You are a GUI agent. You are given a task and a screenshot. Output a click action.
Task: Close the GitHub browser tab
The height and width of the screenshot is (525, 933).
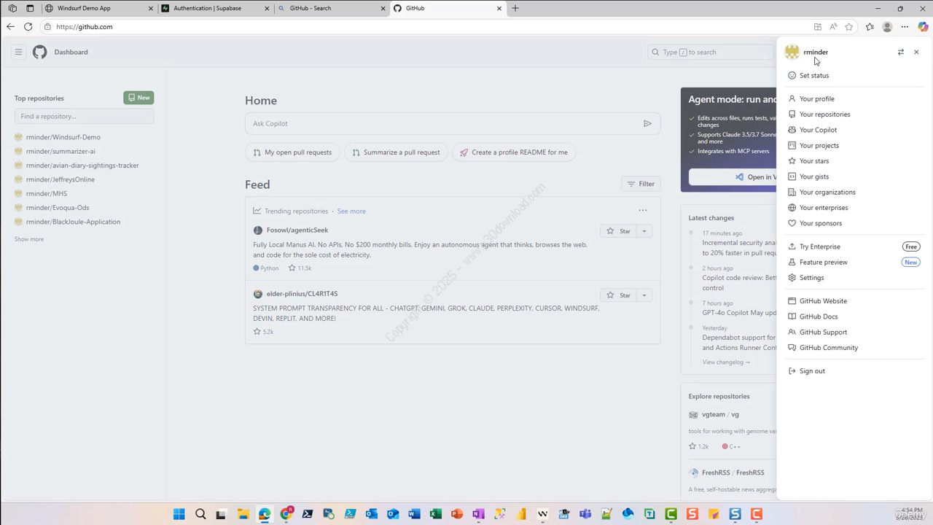click(499, 8)
